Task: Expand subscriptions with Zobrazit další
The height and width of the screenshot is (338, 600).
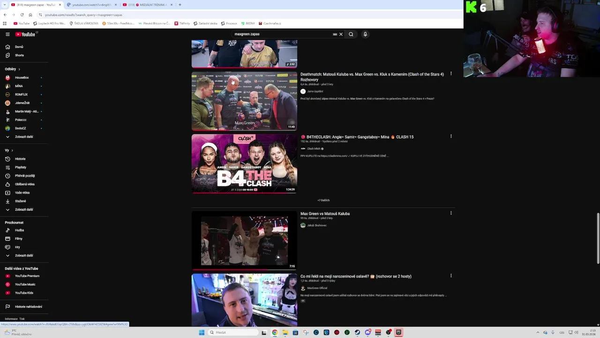Action: pyautogui.click(x=24, y=137)
